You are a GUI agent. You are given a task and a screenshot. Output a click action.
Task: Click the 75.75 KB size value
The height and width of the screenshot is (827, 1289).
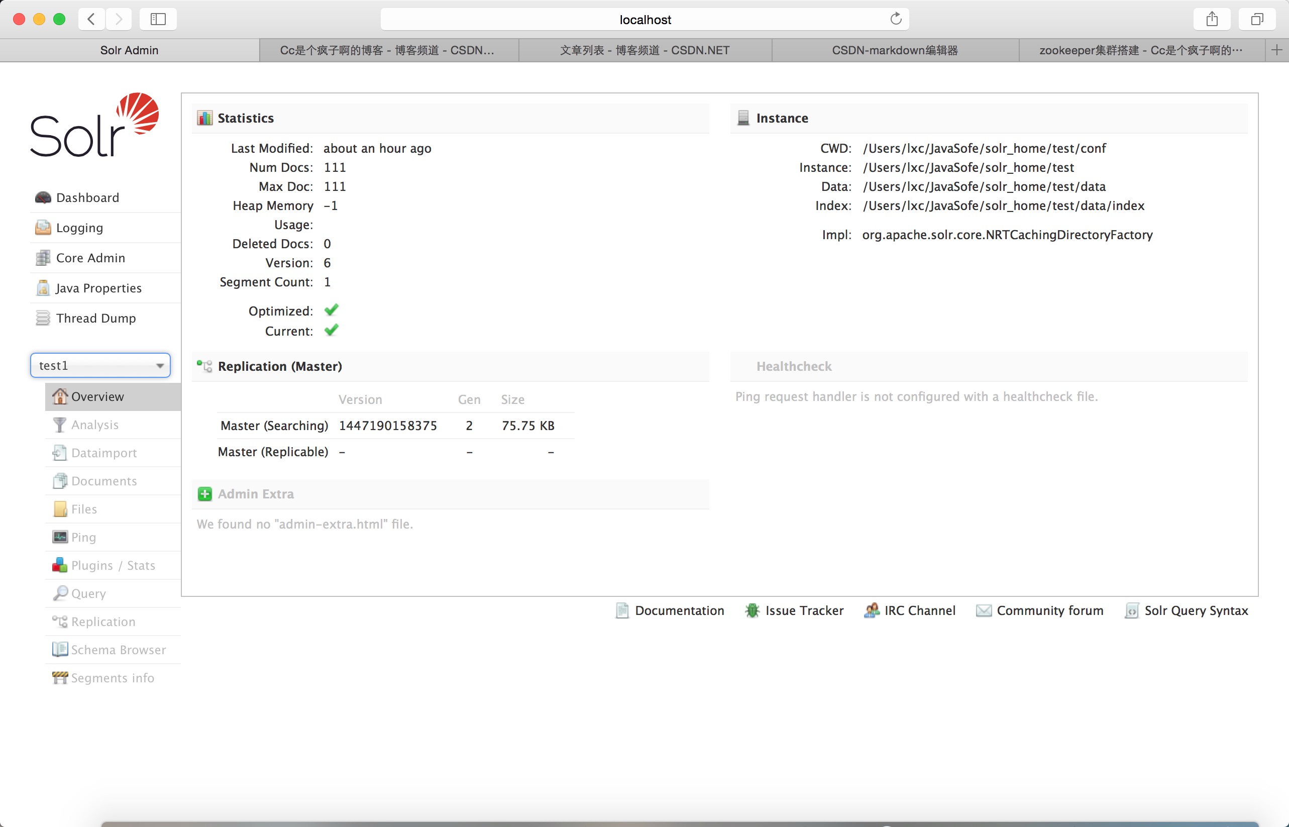[528, 426]
